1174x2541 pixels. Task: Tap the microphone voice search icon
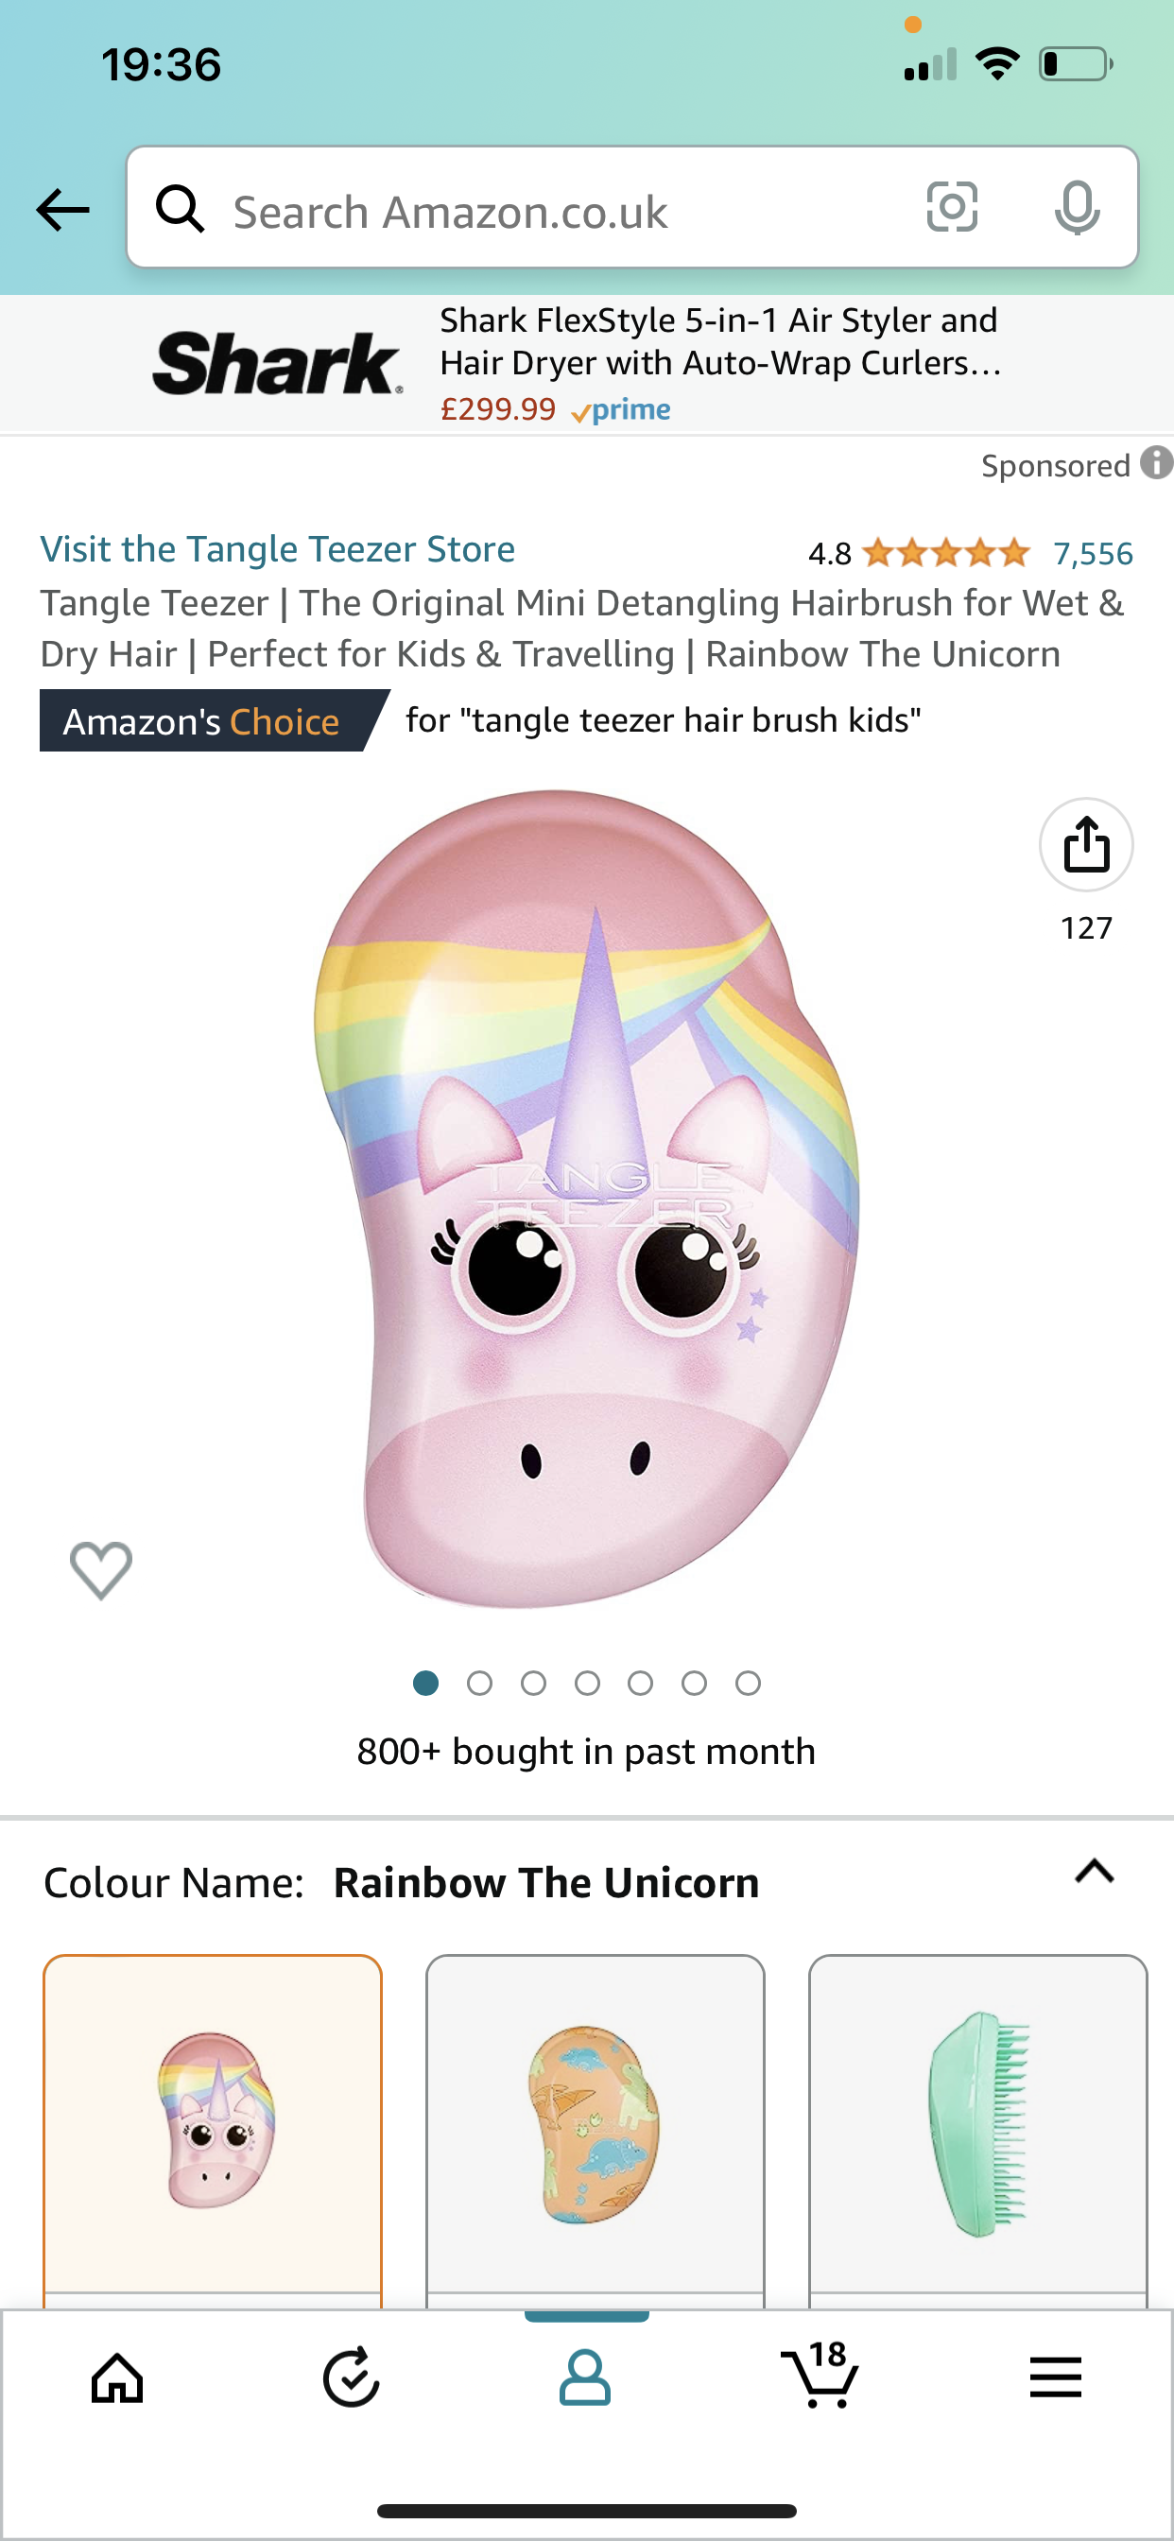pos(1077,208)
